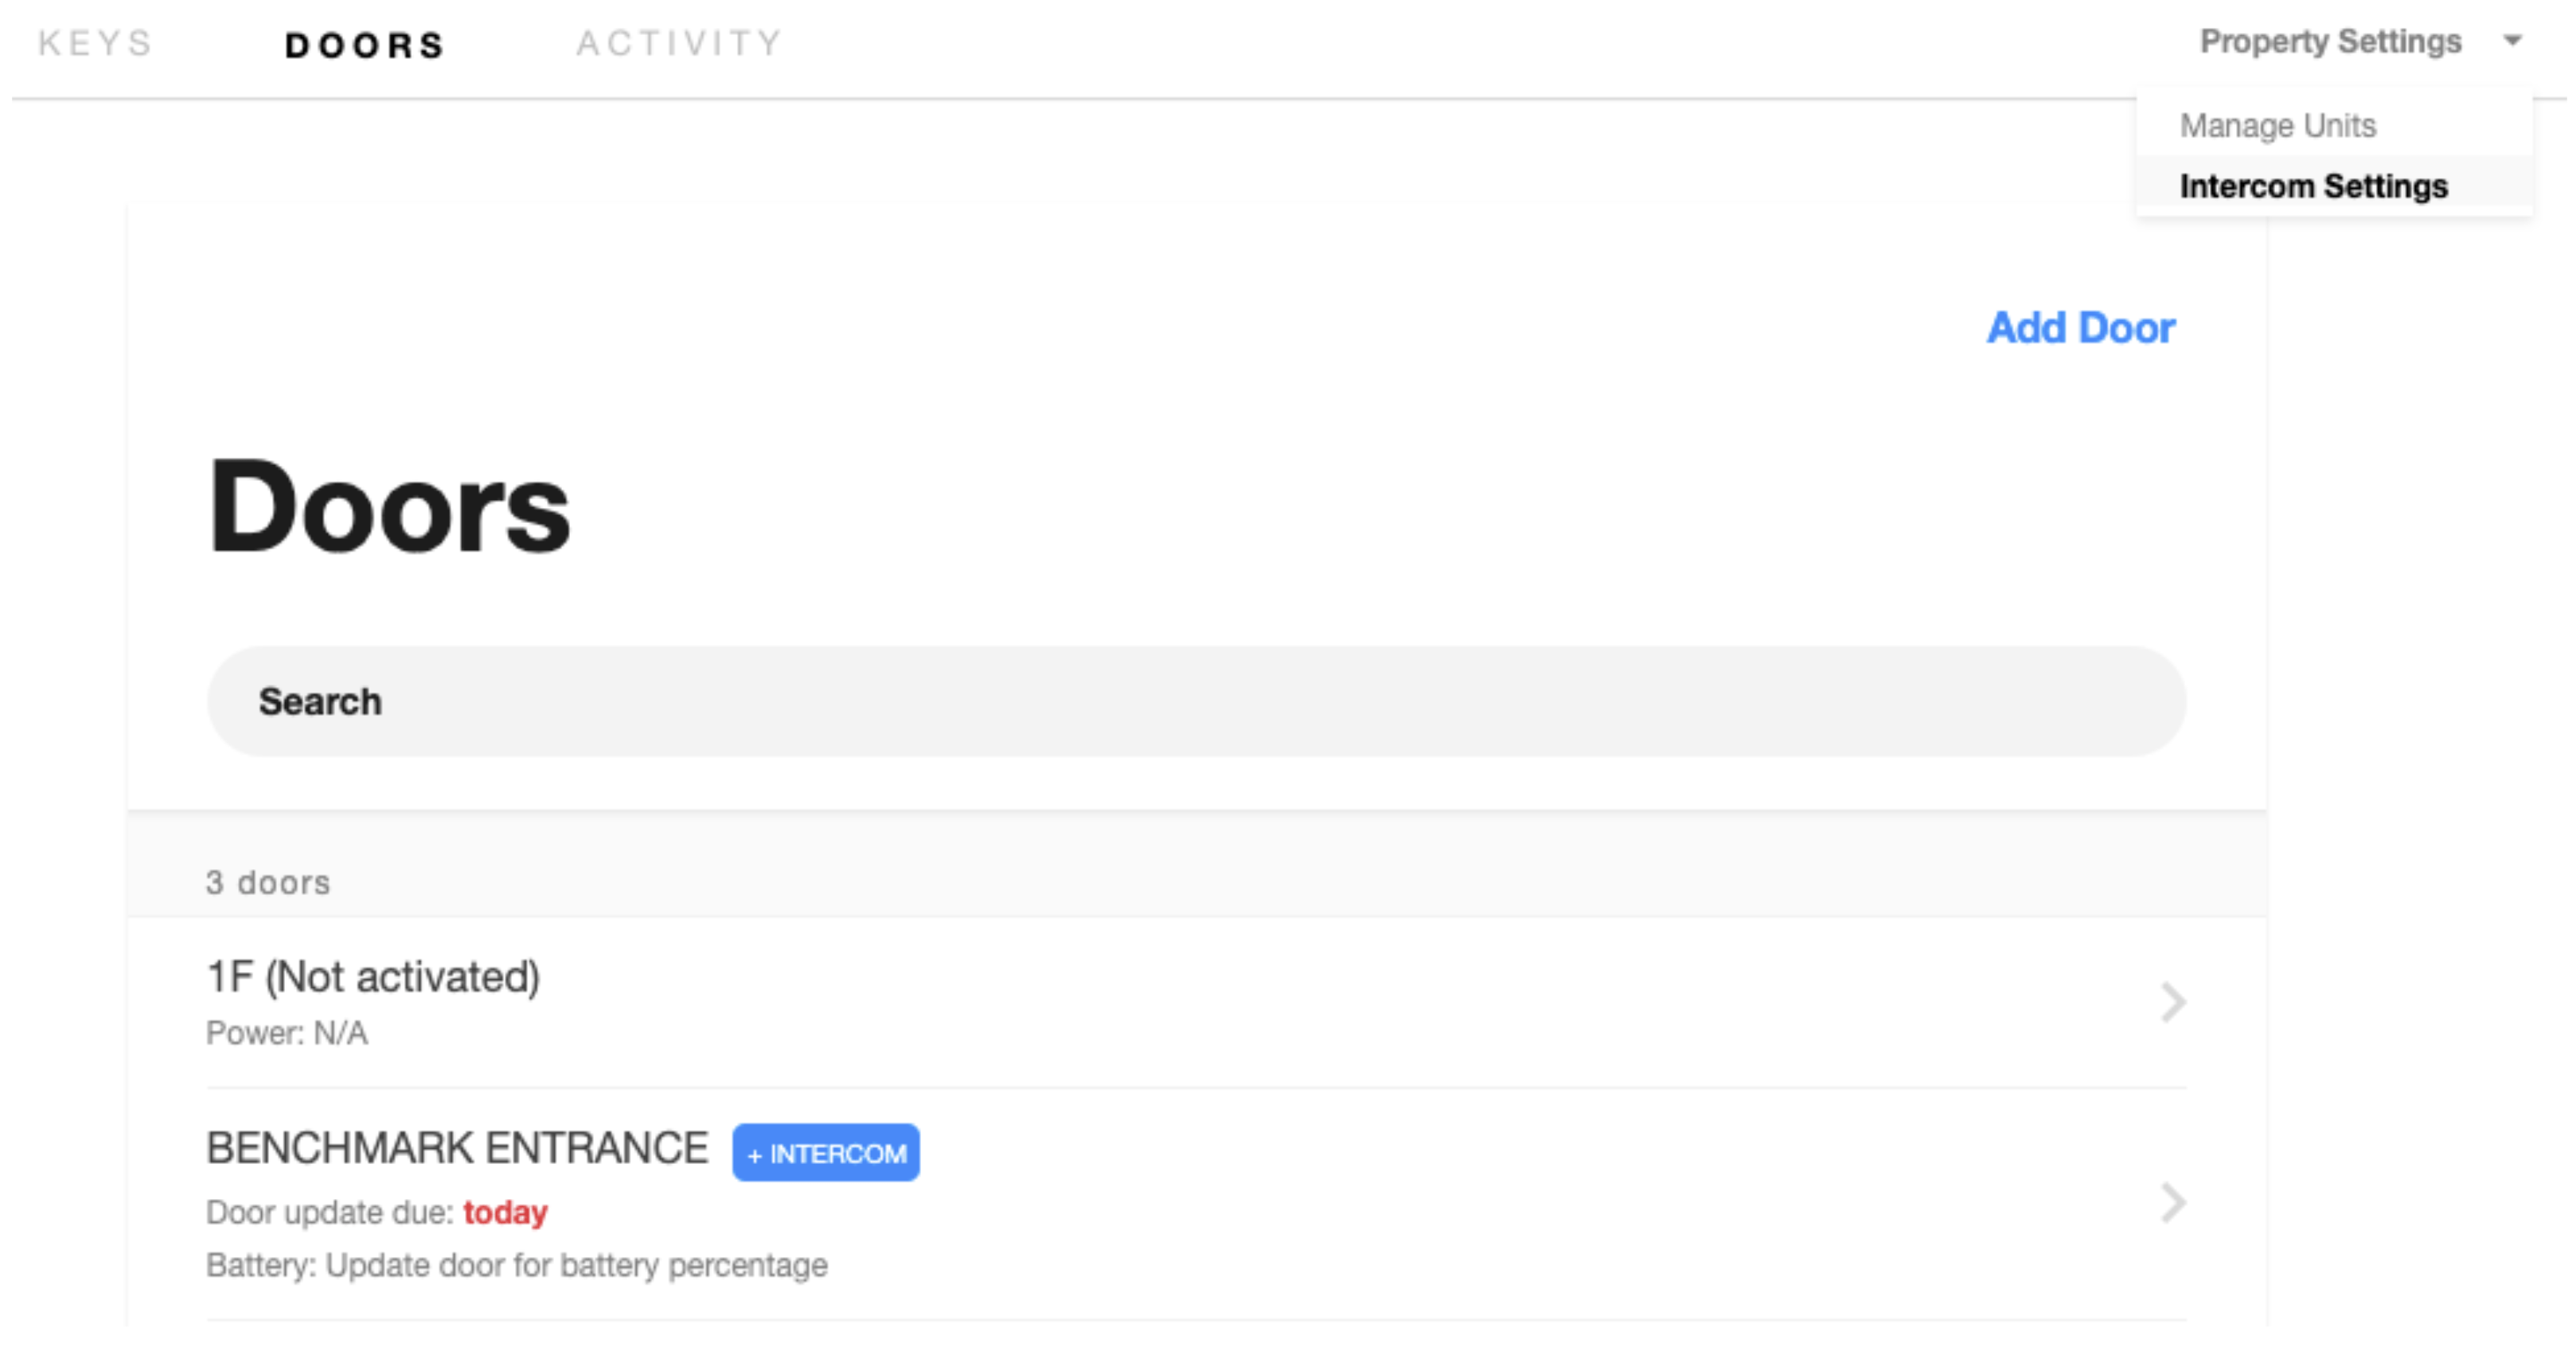Select the DOORS tab
2576x1363 pixels.
[x=364, y=44]
